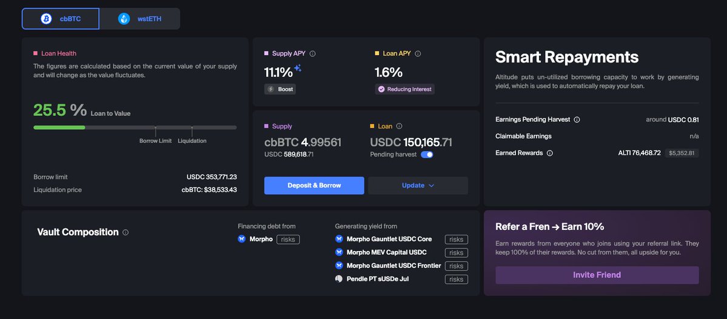The height and width of the screenshot is (319, 727).
Task: Click the loan amount USDC 150,165.71
Action: (x=410, y=143)
